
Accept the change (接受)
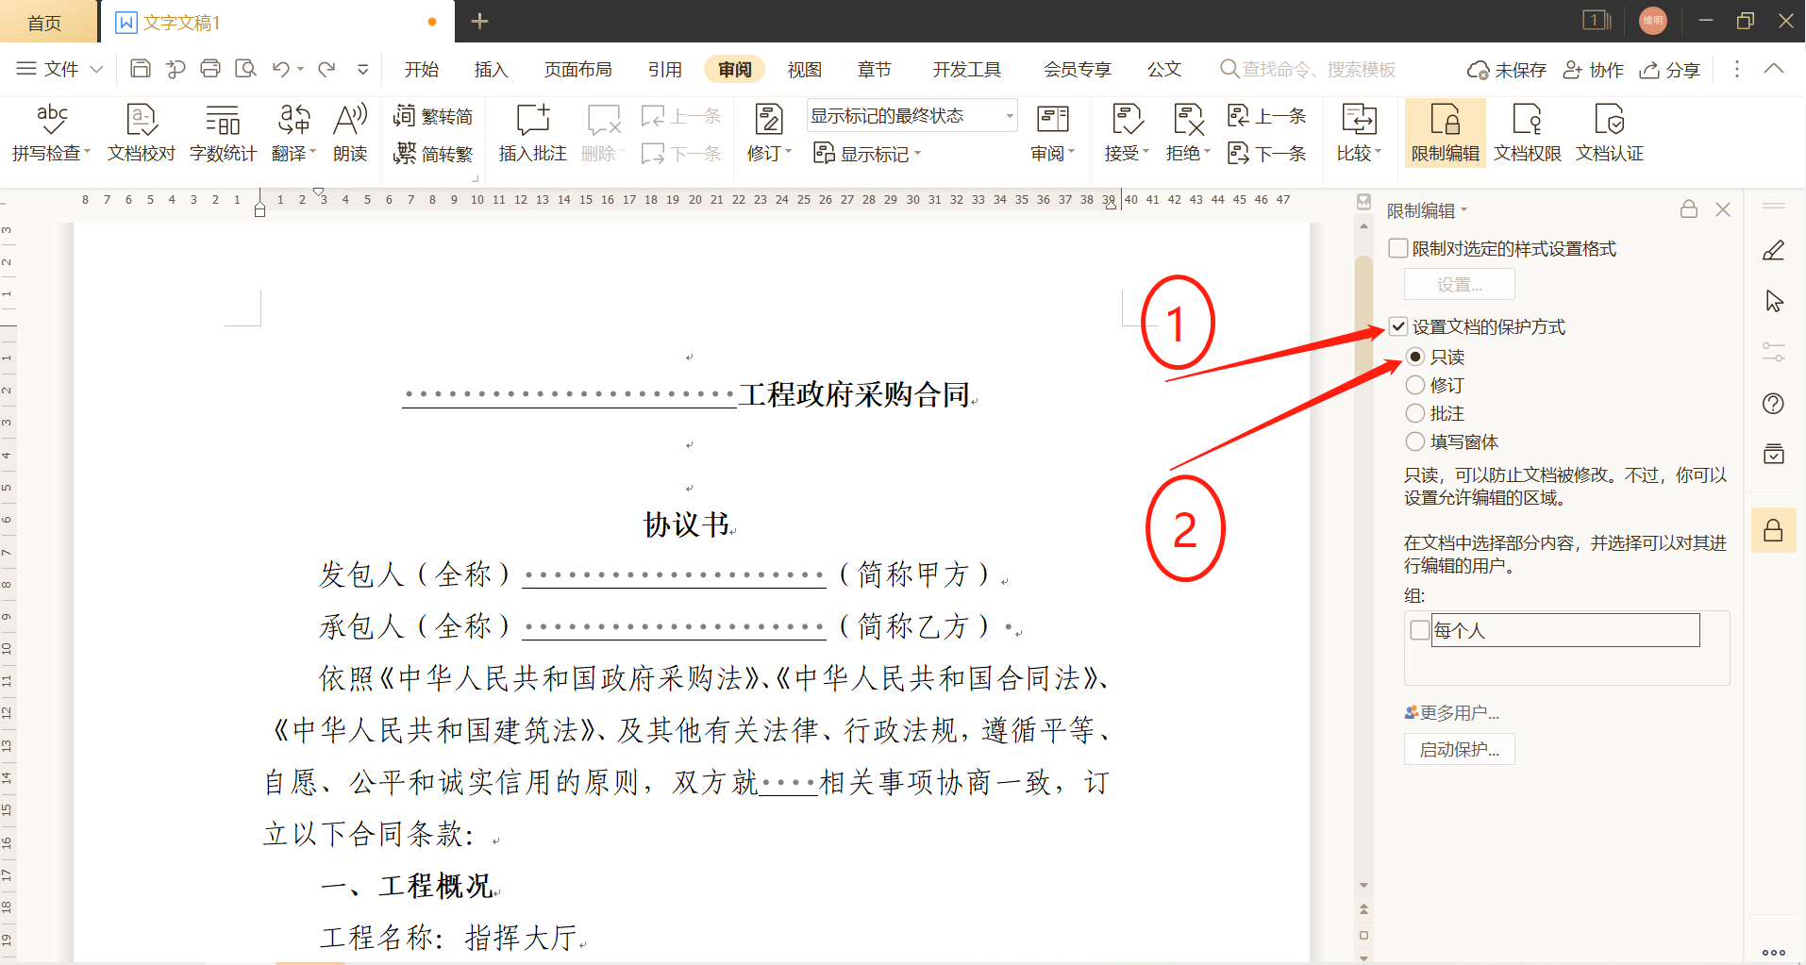1127,133
